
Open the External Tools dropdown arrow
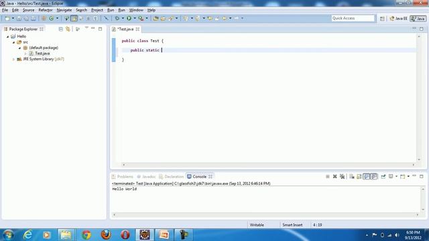coord(147,18)
